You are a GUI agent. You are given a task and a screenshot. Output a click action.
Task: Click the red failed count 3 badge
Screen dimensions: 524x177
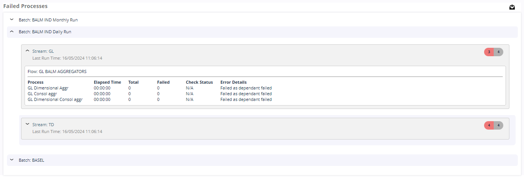click(489, 52)
